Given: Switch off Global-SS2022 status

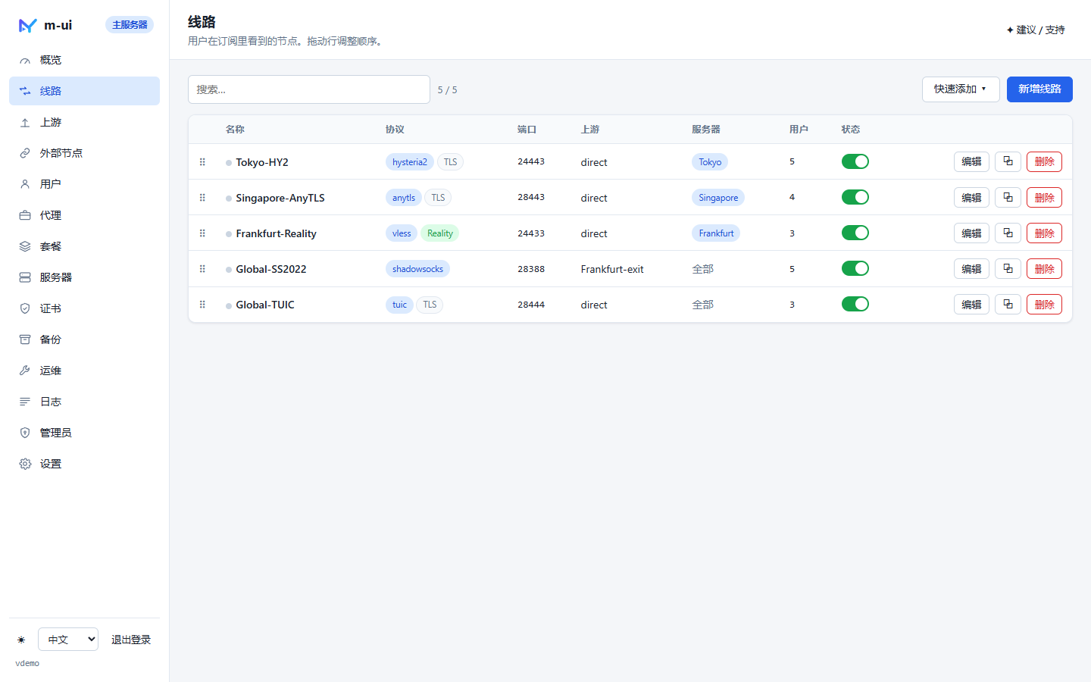Looking at the screenshot, I should [855, 268].
